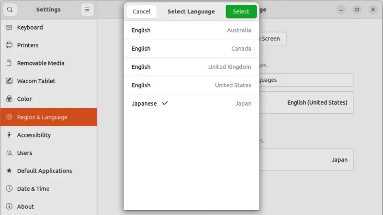Open the hamburger menu in Settings

87,10
